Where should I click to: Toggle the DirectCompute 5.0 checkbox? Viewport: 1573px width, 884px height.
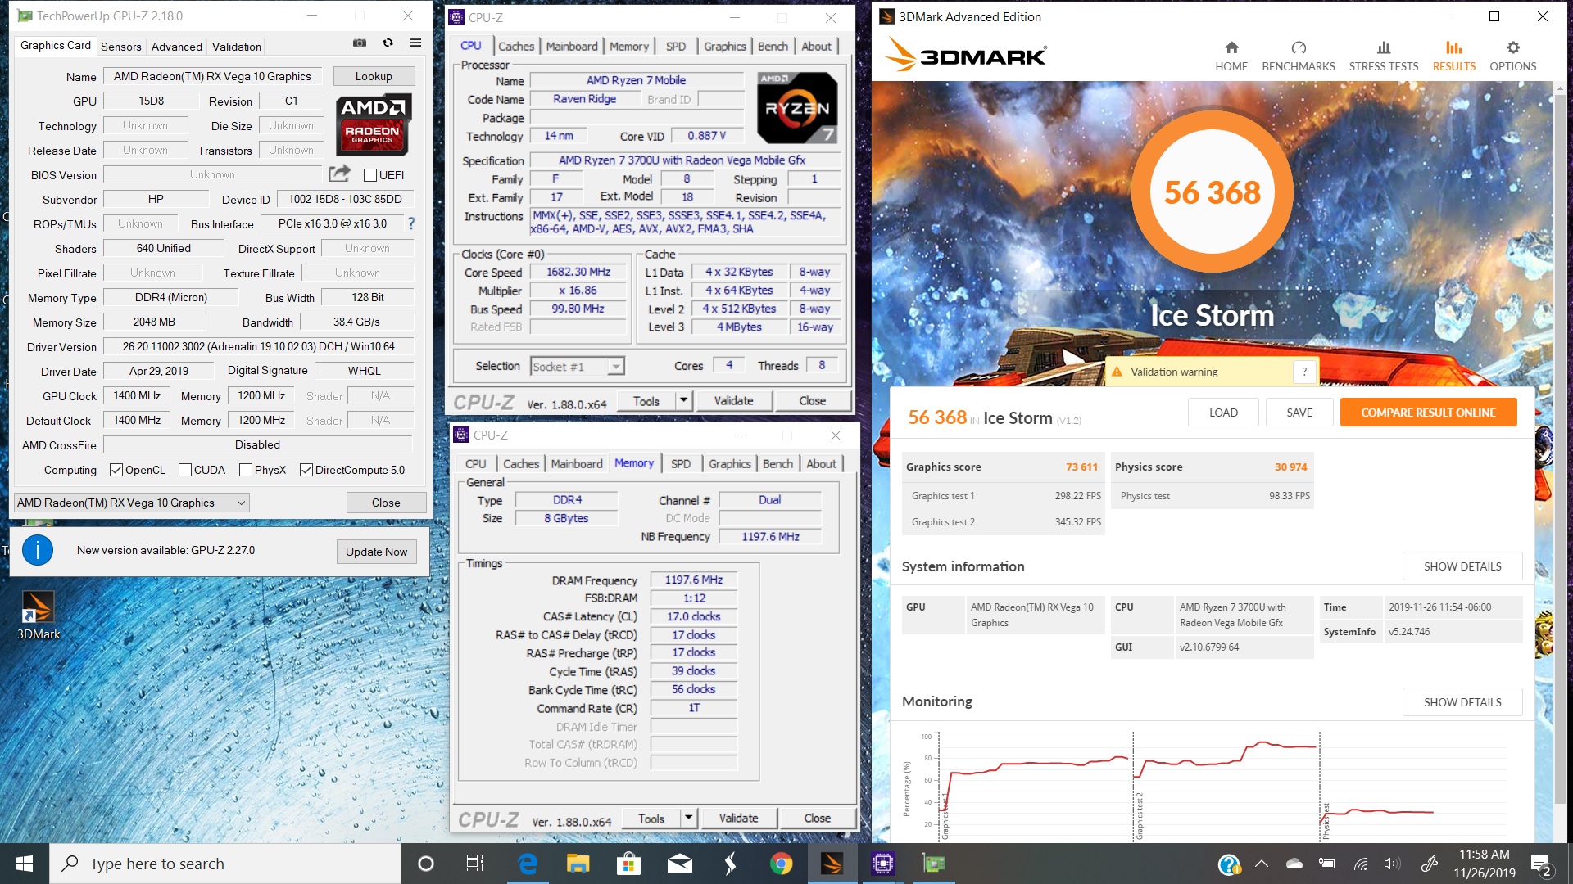pyautogui.click(x=306, y=470)
